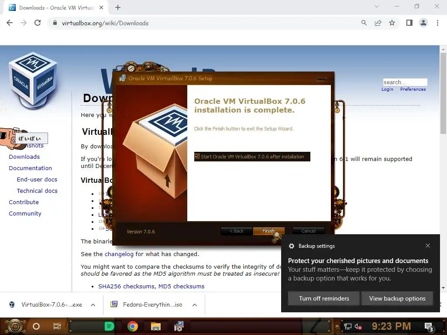The width and height of the screenshot is (447, 335).
Task: Toggle the Chrome side panel icon
Action: point(409,23)
